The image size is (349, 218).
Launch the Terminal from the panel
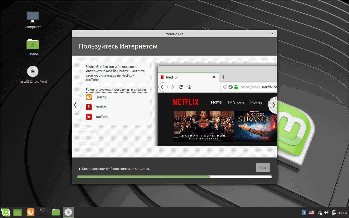tap(43, 212)
